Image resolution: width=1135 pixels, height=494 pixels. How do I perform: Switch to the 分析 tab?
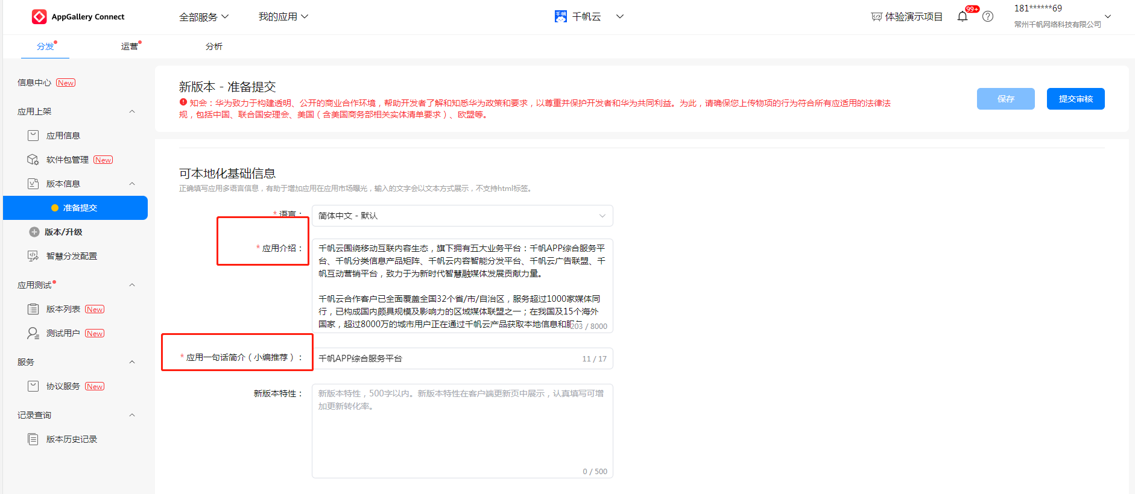coord(214,46)
